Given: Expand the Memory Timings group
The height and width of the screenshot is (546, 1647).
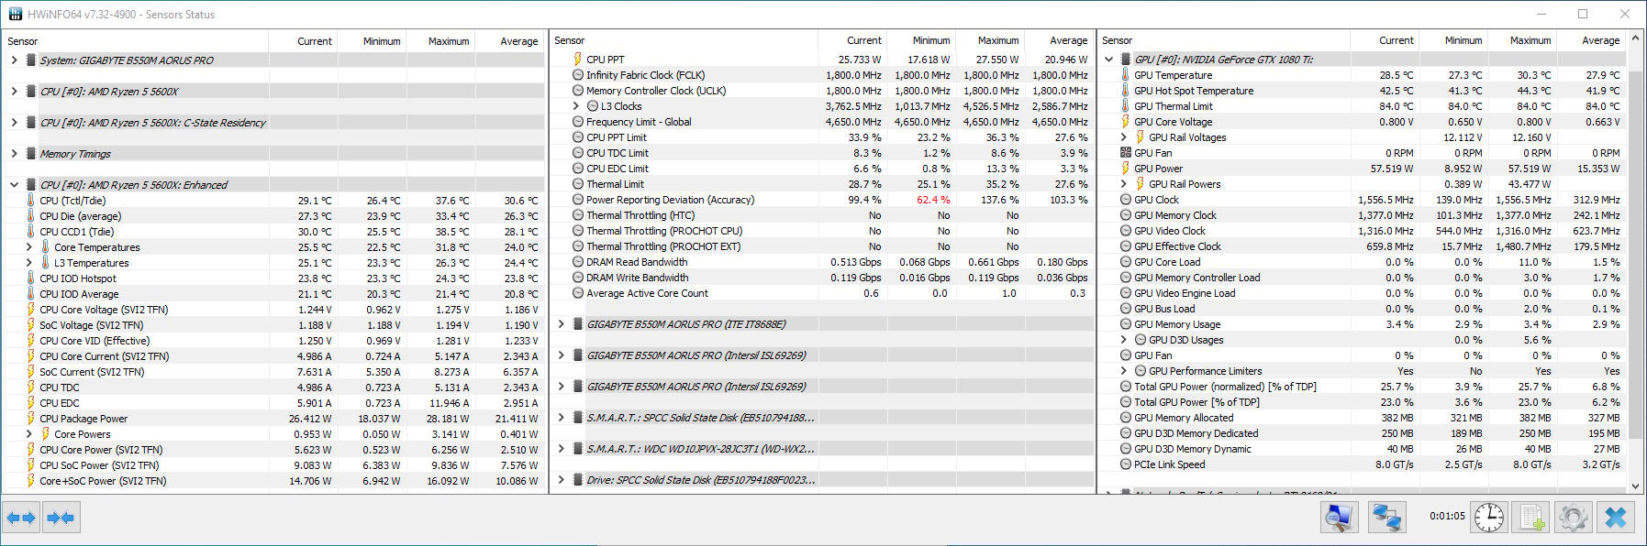Looking at the screenshot, I should [x=14, y=154].
